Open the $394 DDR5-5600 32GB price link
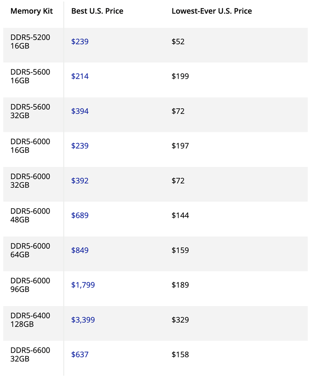This screenshot has width=311, height=383. pos(80,111)
